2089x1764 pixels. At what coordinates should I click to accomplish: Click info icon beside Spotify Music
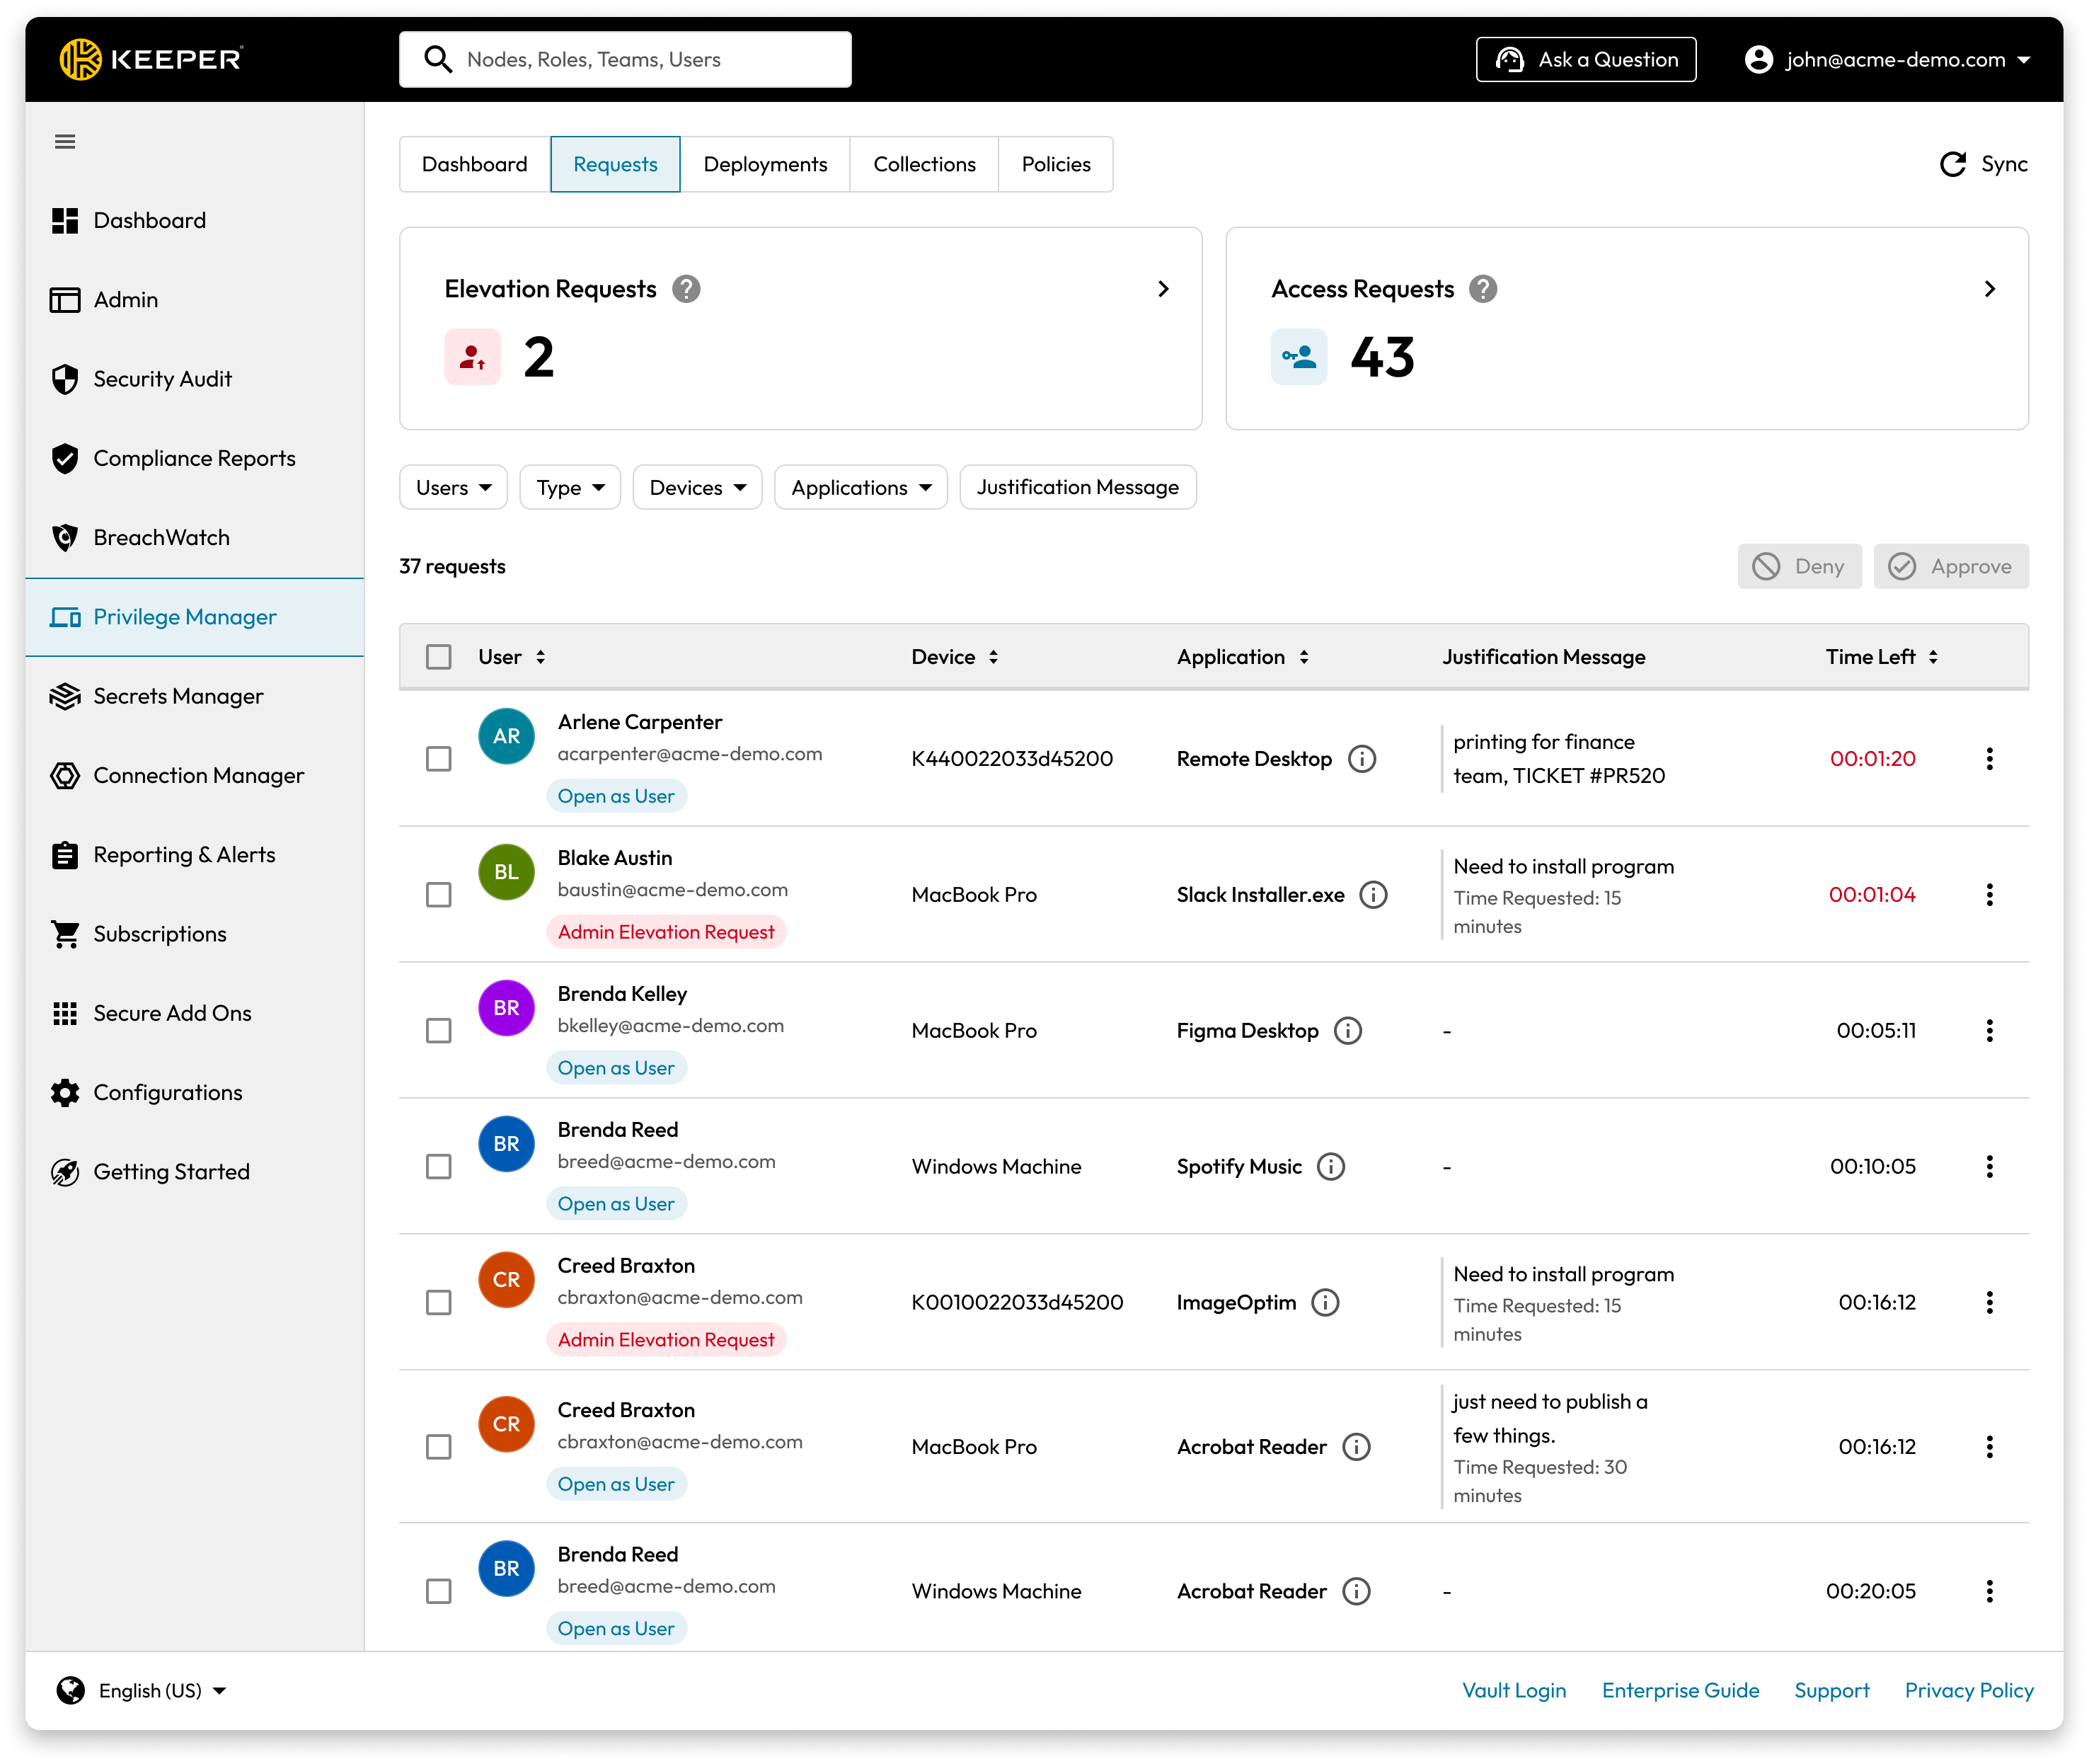coord(1330,1167)
